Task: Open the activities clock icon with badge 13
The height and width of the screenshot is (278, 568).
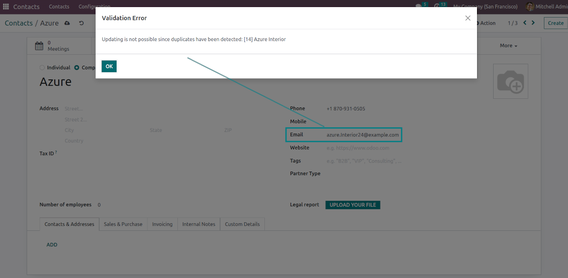Action: pos(438,7)
